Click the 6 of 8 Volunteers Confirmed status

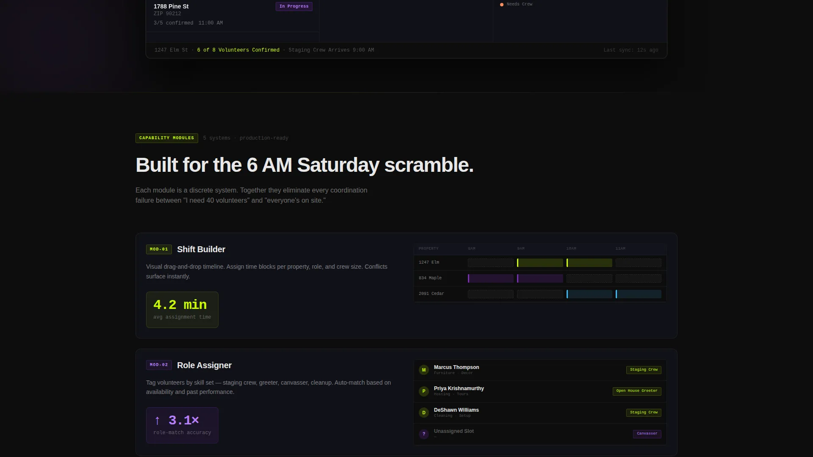pyautogui.click(x=238, y=50)
